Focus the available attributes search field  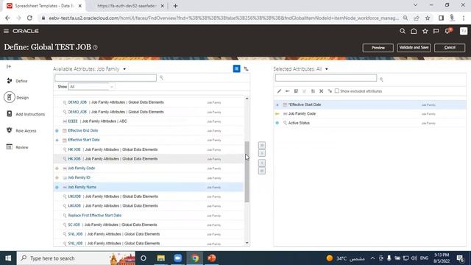(x=105, y=78)
